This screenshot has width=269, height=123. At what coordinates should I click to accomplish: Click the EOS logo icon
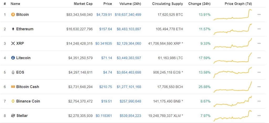13,72
